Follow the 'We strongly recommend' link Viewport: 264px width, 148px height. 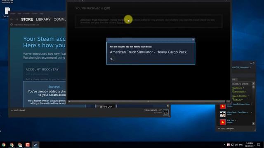40,58
